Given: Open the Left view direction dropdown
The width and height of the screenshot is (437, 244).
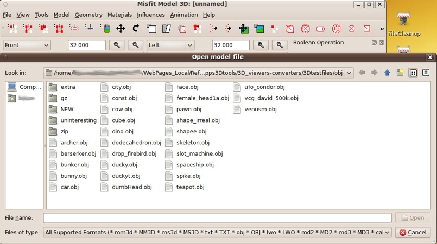Looking at the screenshot, I should pyautogui.click(x=170, y=45).
